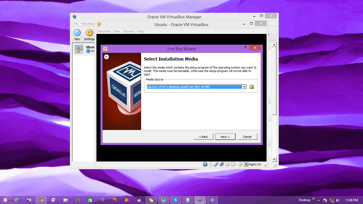Click the mouse integration status icon

coord(241,164)
